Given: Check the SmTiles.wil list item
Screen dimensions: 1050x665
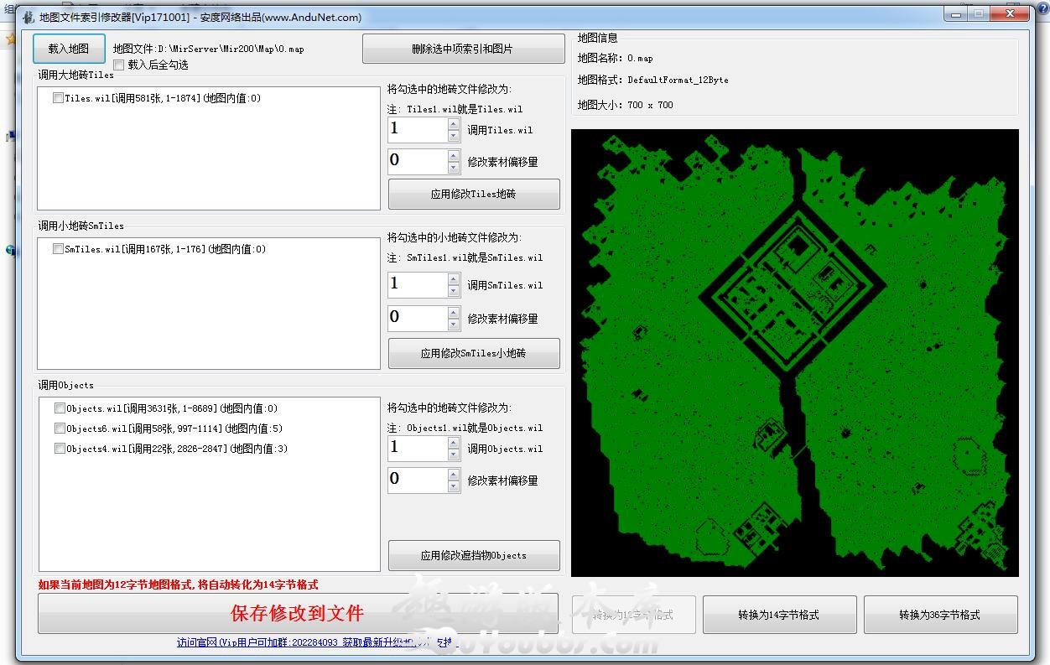Looking at the screenshot, I should click(x=58, y=249).
